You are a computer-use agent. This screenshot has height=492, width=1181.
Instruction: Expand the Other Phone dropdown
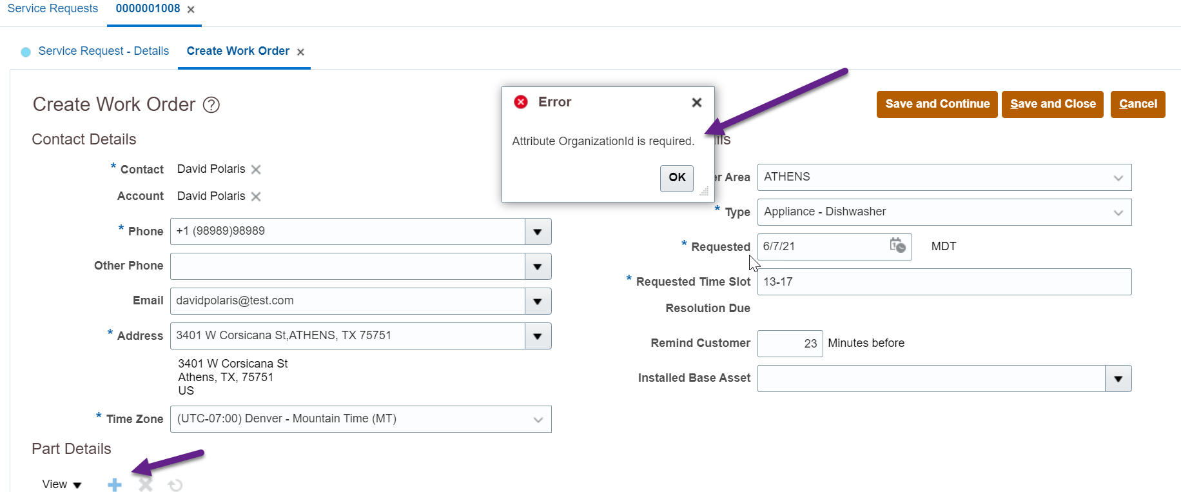pos(538,266)
